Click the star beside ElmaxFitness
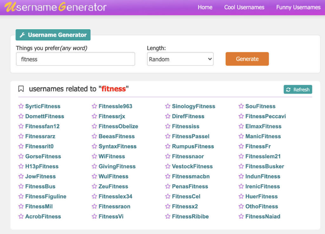The image size is (325, 234). [x=241, y=126]
